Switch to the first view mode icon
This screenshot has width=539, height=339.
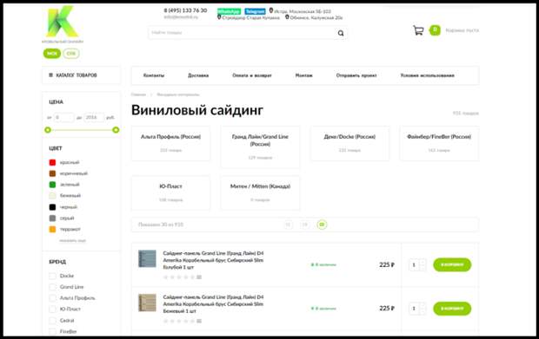(x=288, y=225)
